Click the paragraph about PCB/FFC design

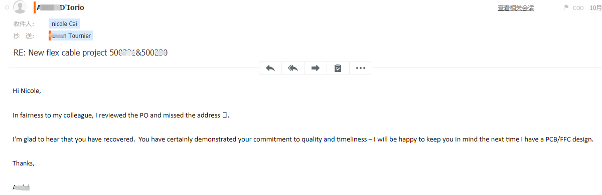coord(303,139)
